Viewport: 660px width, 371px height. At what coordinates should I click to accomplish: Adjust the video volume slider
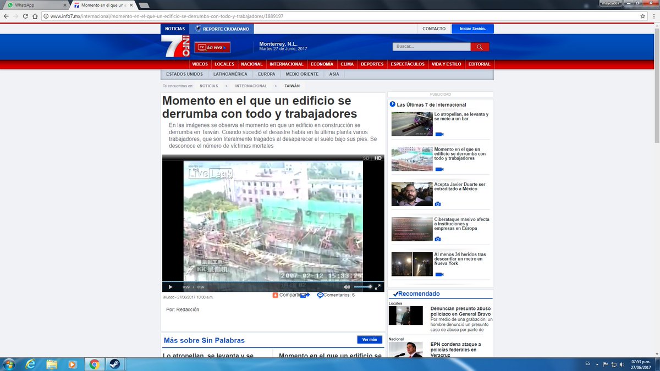(x=362, y=287)
